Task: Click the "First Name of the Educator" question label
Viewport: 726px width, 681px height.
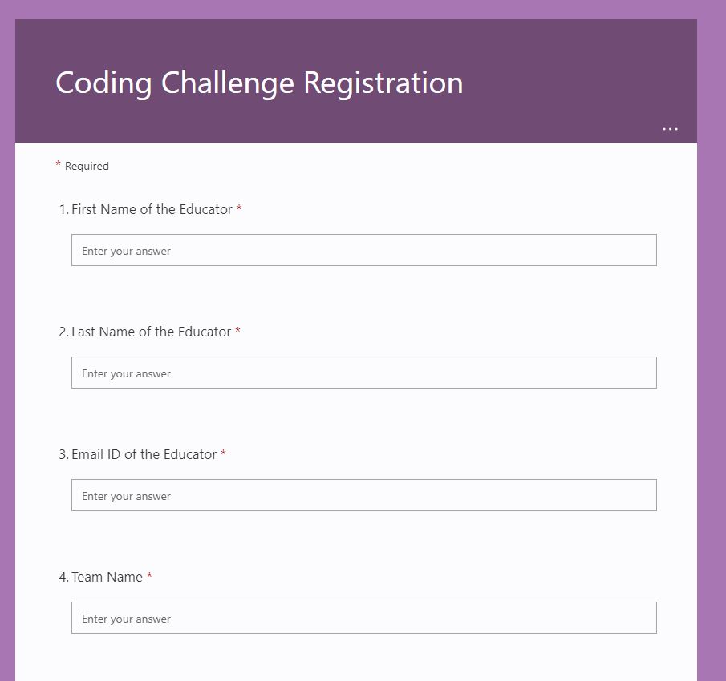Action: click(x=151, y=209)
